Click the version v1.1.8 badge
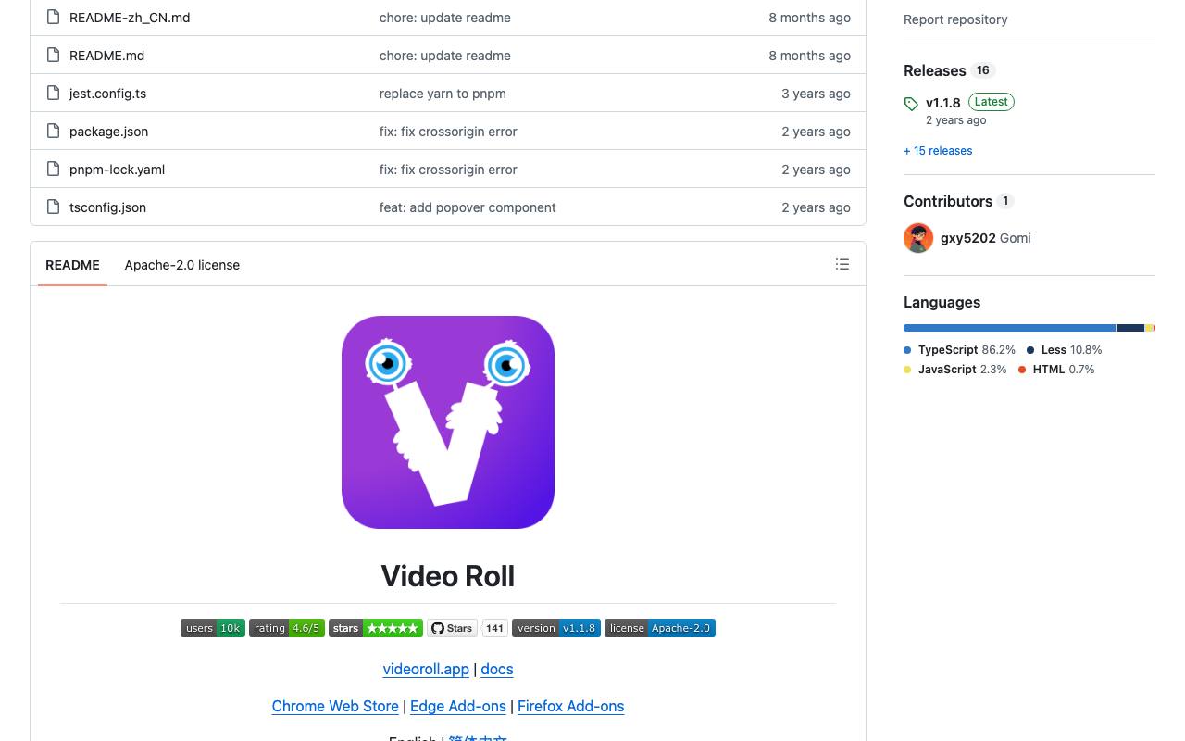 tap(556, 628)
